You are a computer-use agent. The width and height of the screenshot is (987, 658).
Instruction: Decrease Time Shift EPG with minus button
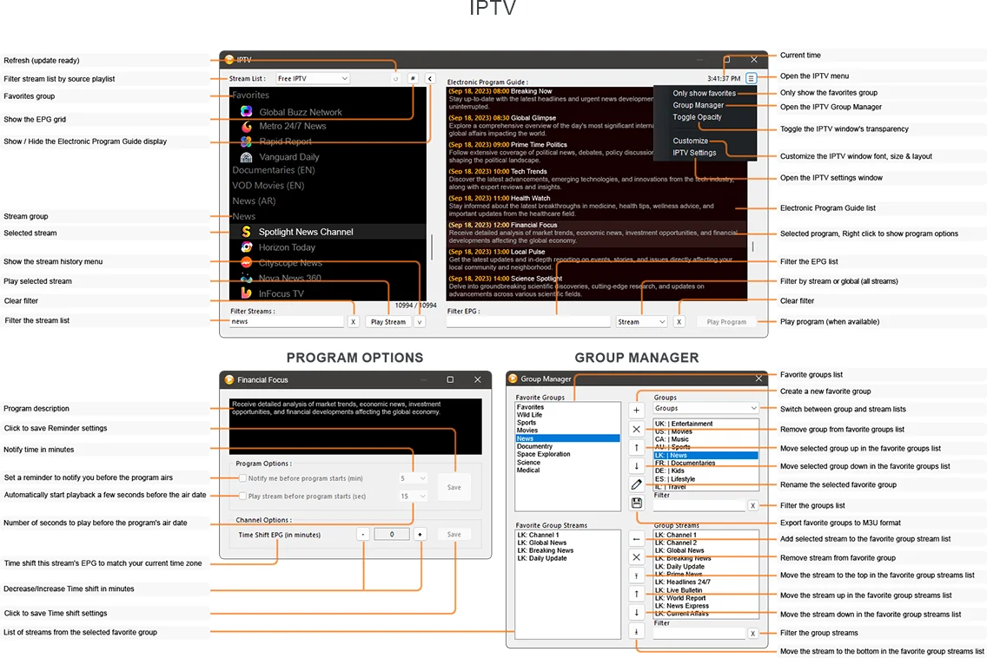coord(363,534)
